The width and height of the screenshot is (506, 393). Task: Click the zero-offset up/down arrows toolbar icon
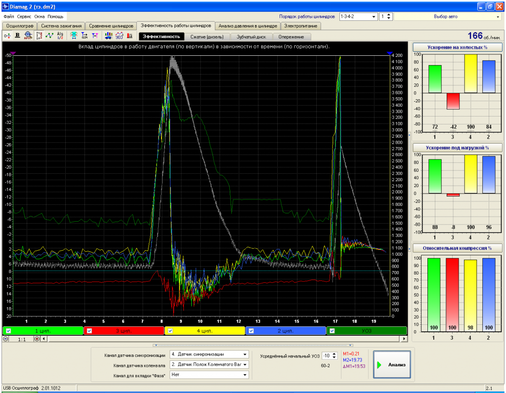[x=7, y=36]
